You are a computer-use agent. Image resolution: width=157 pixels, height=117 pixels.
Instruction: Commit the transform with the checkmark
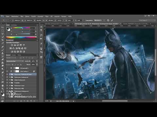coord(112,20)
